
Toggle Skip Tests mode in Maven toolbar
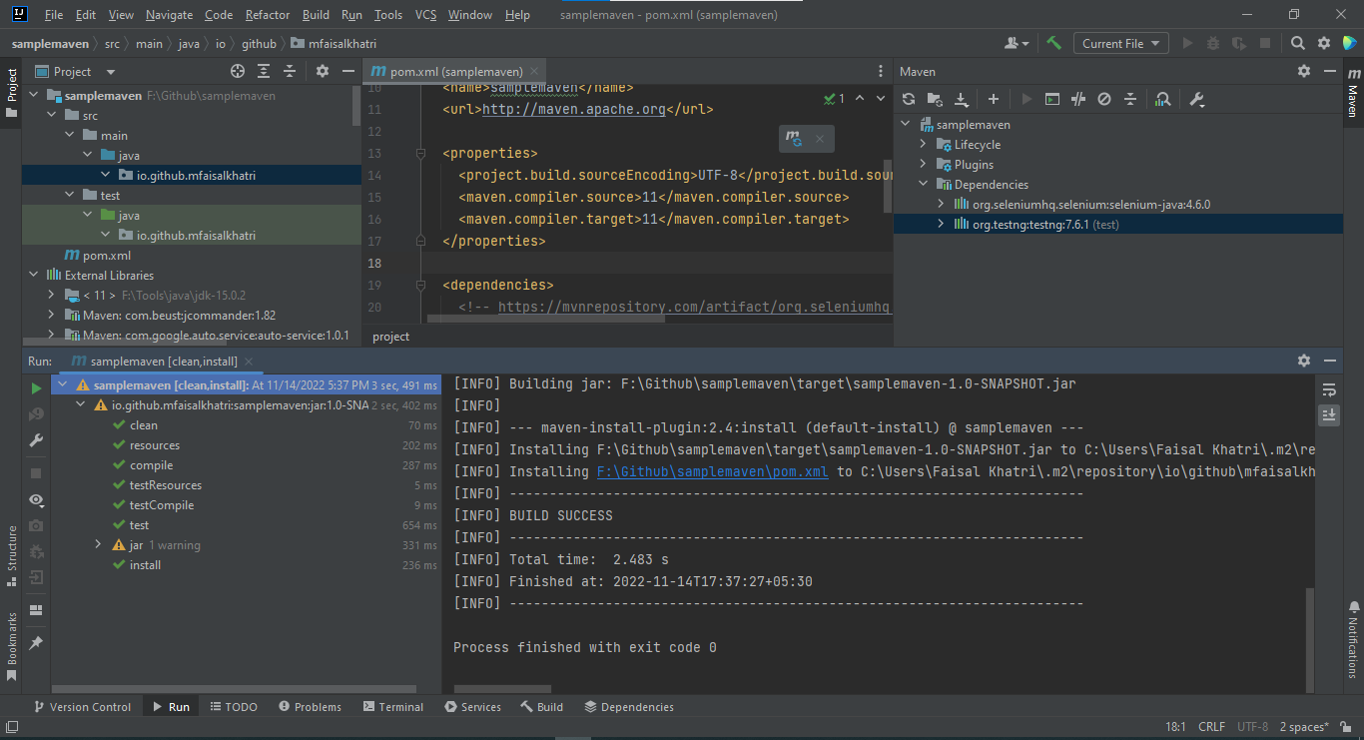1104,99
